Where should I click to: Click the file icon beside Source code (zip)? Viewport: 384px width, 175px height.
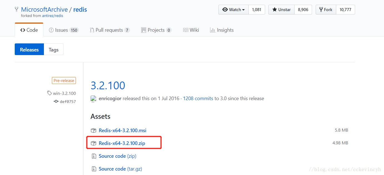(94, 156)
